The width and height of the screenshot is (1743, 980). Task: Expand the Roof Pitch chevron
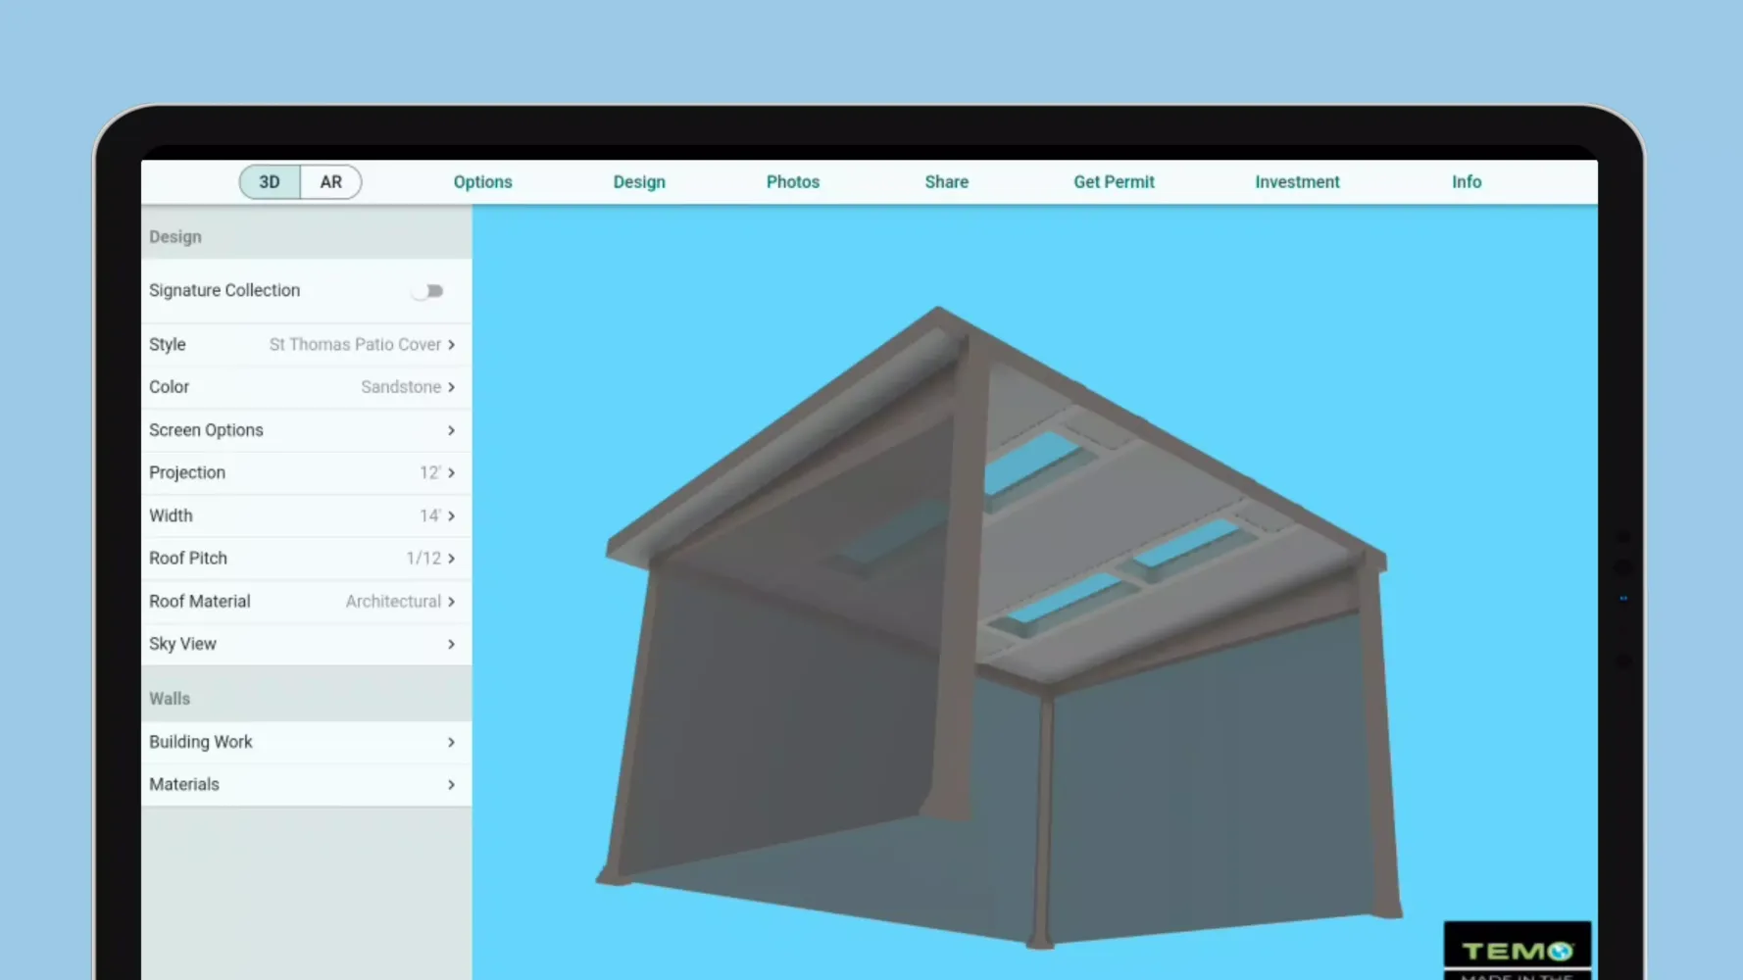(x=451, y=559)
